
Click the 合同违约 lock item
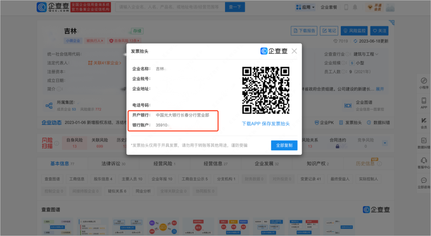coord(338,143)
